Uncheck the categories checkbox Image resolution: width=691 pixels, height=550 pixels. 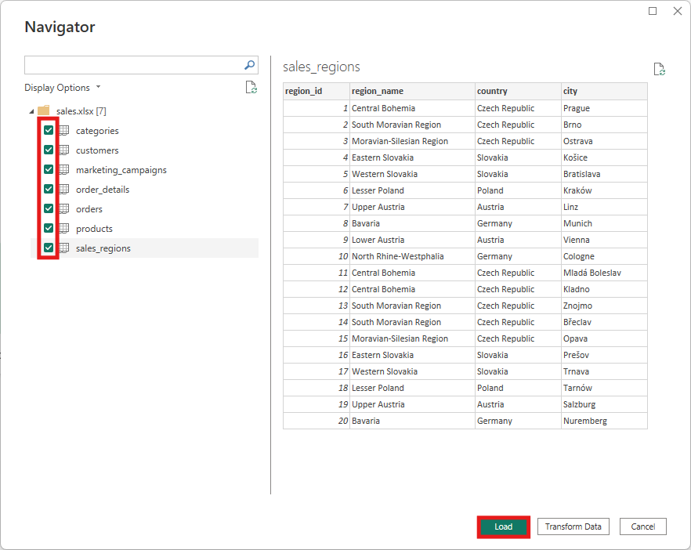coord(49,130)
